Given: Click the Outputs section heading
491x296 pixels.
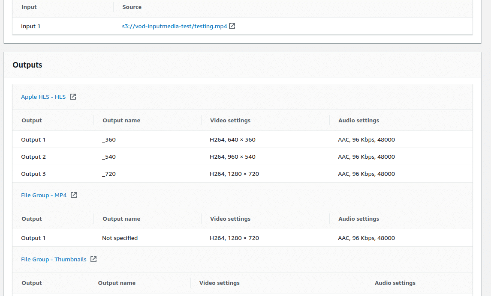Looking at the screenshot, I should tap(27, 65).
